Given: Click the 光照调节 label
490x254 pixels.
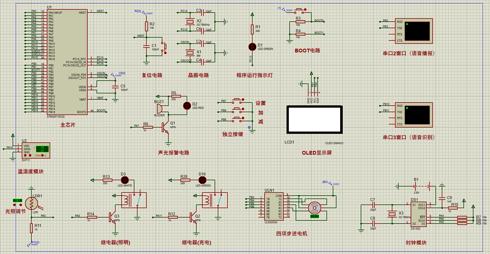Looking at the screenshot, I should (15, 211).
